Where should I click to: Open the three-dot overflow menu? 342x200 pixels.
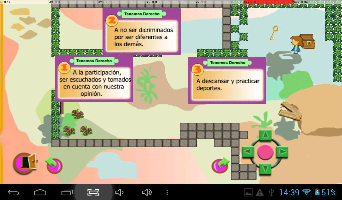[167, 192]
